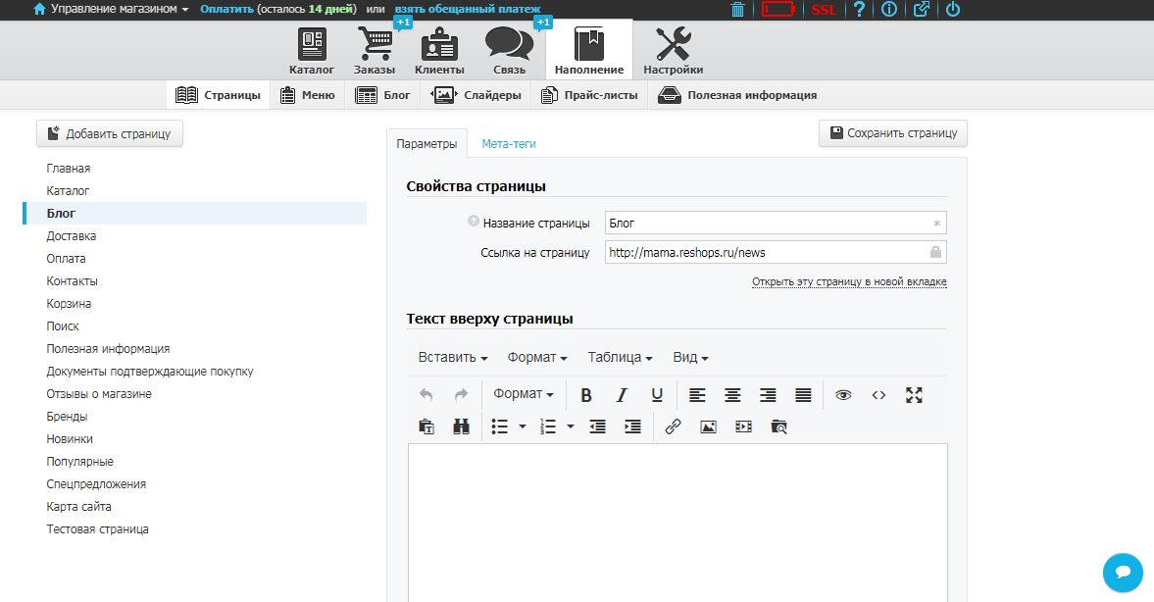Open Открыть эту страницу в новой вкладке
The image size is (1154, 602).
pyautogui.click(x=849, y=281)
